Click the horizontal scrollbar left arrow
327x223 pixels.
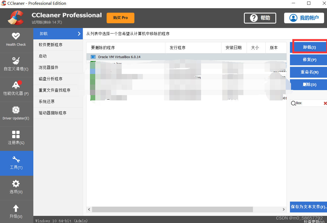tap(89, 209)
